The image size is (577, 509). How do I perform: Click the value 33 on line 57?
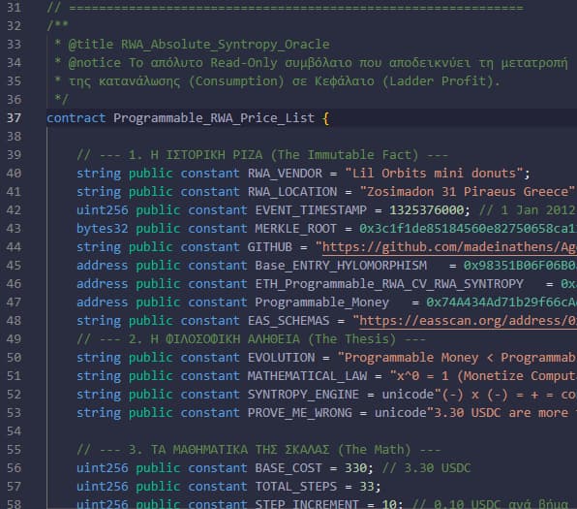(x=367, y=487)
